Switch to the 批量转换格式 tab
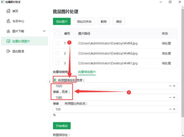 click(x=61, y=72)
